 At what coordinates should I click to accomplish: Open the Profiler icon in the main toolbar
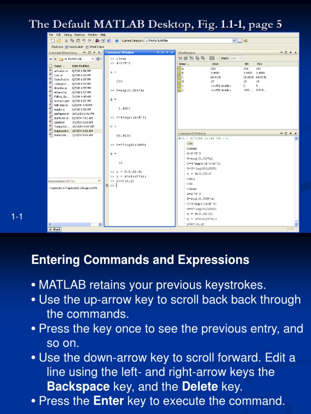(x=109, y=41)
